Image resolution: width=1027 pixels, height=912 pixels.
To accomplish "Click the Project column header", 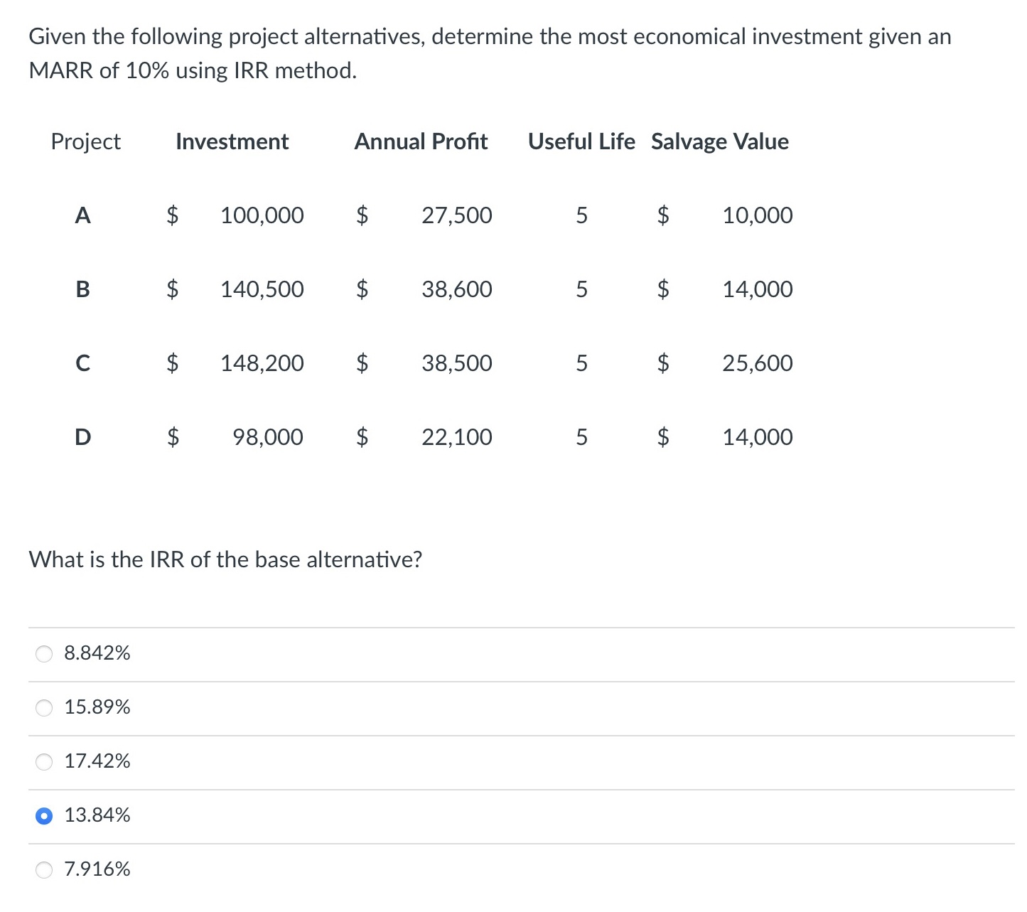I will tap(85, 141).
